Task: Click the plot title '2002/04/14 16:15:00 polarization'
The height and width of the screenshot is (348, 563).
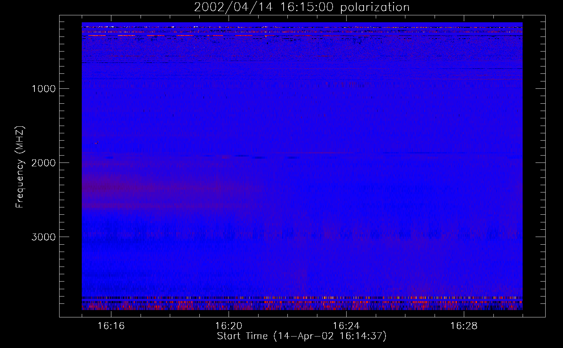Action: click(x=302, y=7)
